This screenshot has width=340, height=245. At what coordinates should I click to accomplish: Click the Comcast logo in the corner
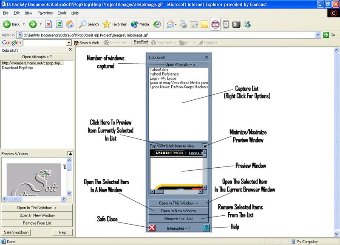[334, 13]
